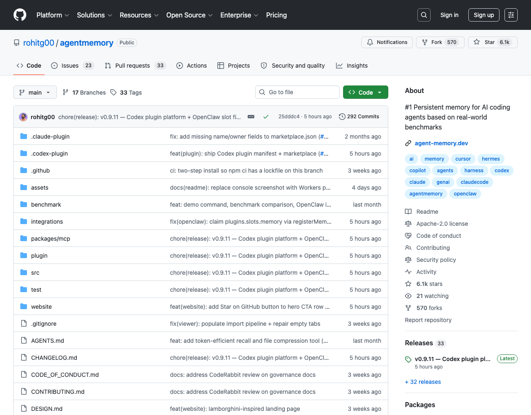
Task: Click the green check status icon
Action: point(266,117)
